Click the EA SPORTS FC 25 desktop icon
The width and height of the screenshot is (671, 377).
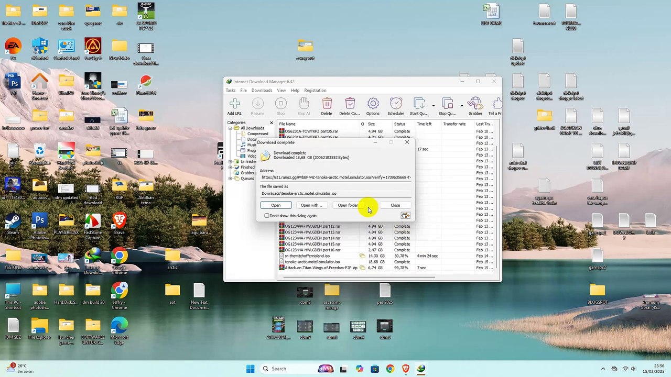(146, 11)
